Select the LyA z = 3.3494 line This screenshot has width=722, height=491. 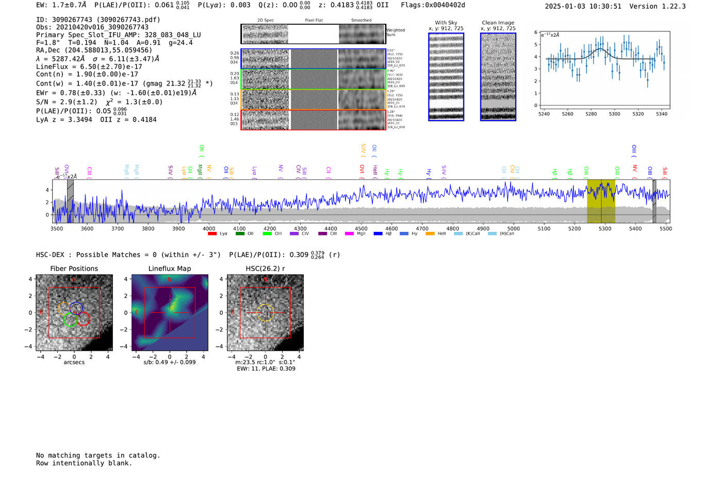pos(96,120)
